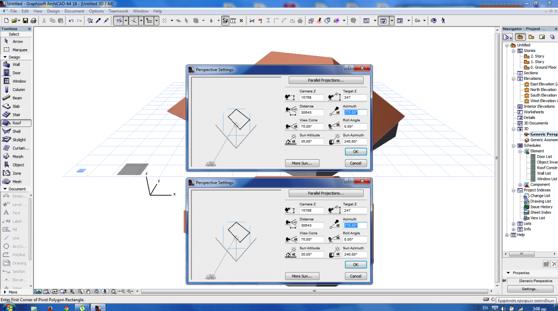The image size is (558, 311).
Task: Collapse the Elevations folder in Navigator
Action: (514, 78)
